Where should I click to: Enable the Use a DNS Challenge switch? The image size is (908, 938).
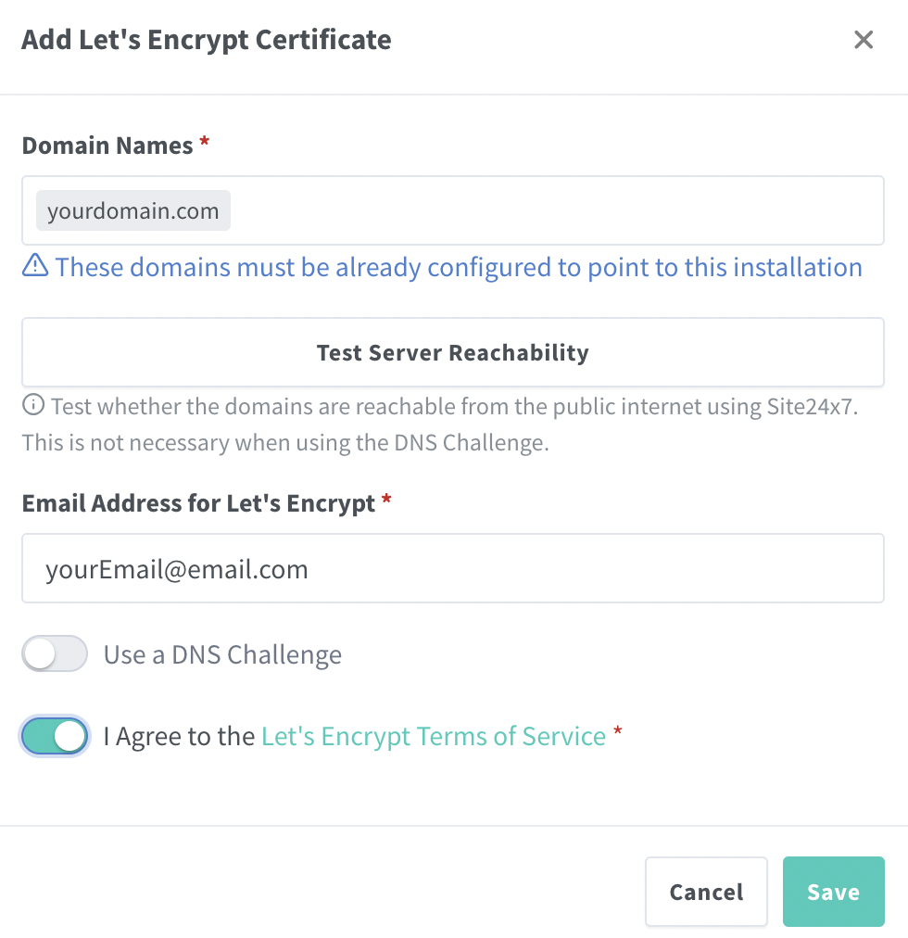point(55,653)
